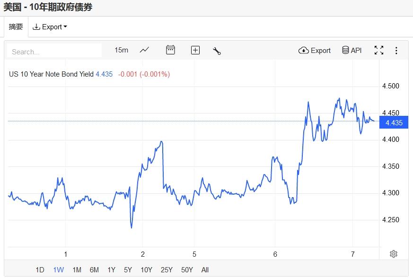Click the 4.435 current price label
Screen dimensions: 413x278
394,123
